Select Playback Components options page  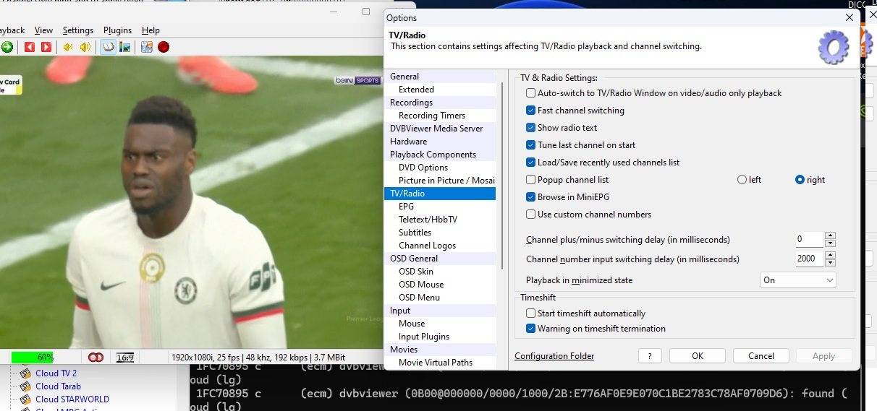click(x=433, y=155)
